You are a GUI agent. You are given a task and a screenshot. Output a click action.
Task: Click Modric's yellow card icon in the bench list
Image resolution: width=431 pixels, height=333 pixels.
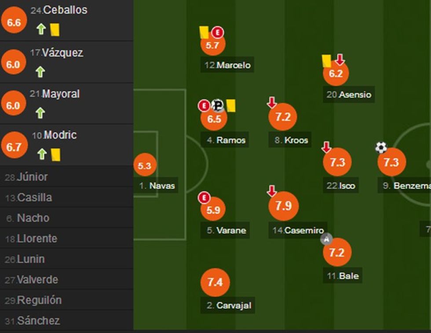coord(55,154)
